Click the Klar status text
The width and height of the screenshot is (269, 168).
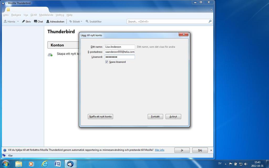tap(11, 155)
